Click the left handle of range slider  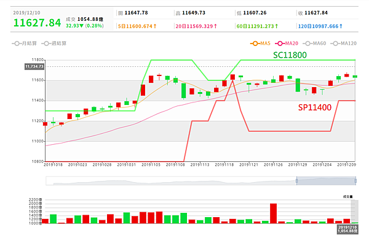point(297,181)
